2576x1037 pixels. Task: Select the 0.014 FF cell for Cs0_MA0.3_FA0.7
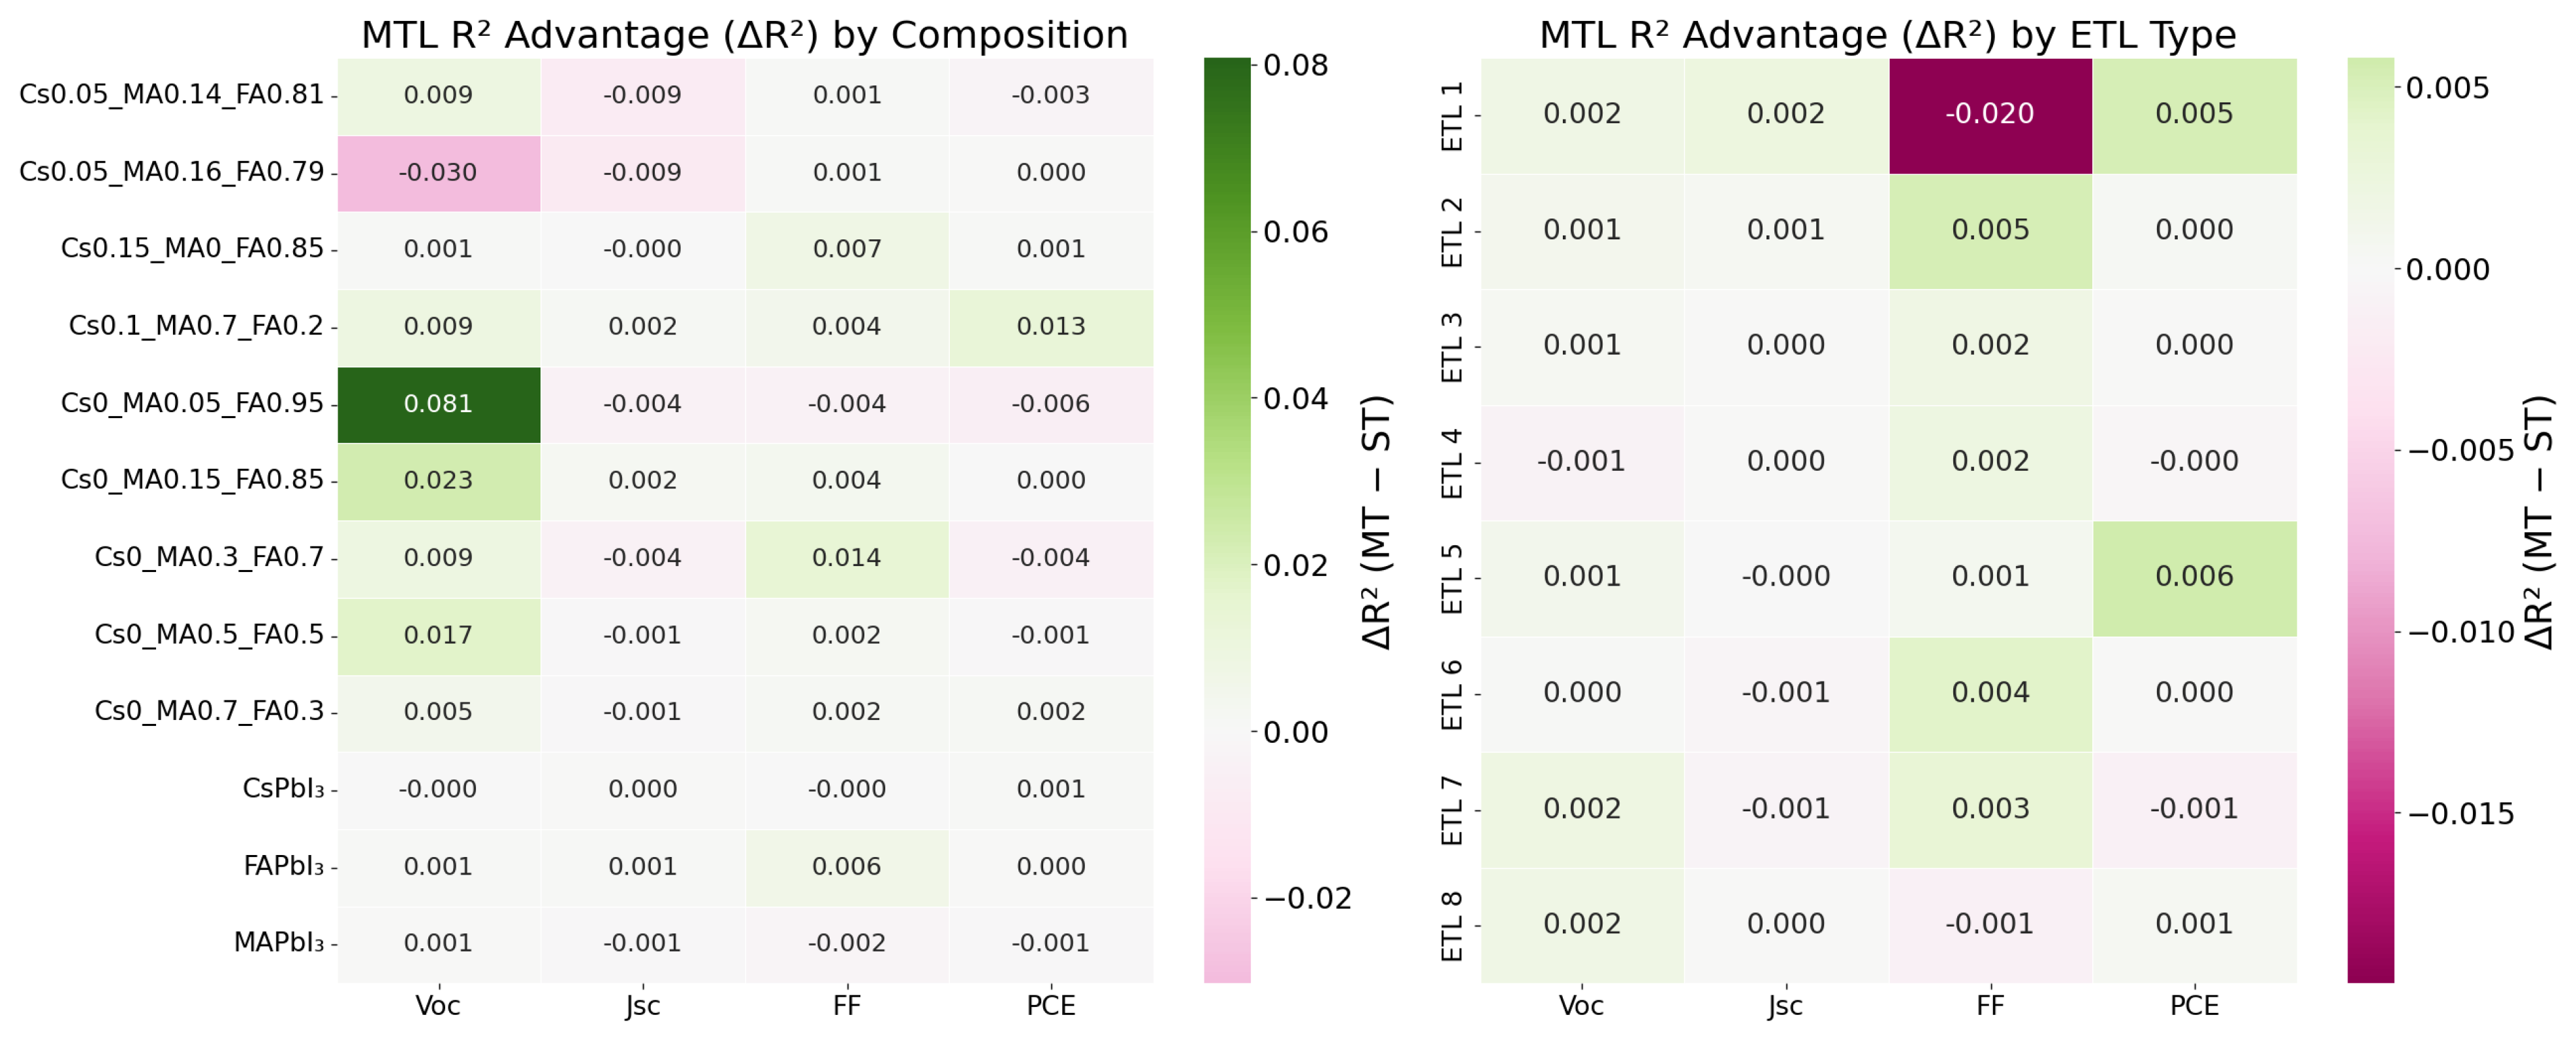click(847, 558)
